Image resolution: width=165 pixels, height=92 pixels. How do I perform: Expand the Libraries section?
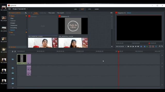[x=9, y=47]
